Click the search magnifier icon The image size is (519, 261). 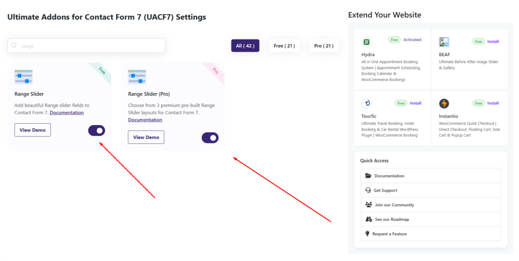[14, 45]
